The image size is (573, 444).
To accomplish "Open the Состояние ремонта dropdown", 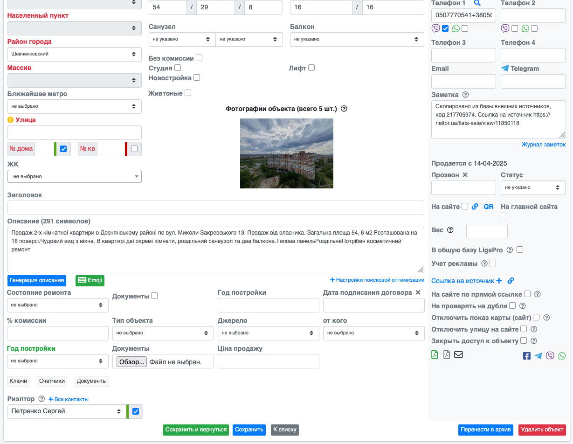I will point(57,305).
